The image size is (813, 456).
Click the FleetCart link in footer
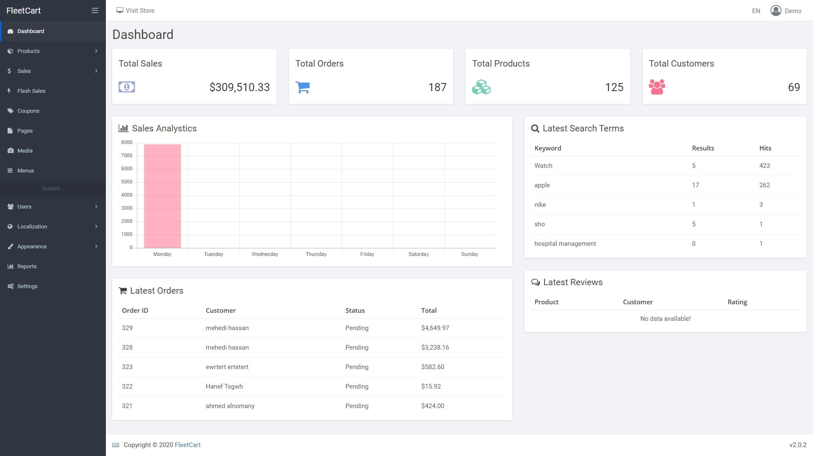click(x=188, y=445)
